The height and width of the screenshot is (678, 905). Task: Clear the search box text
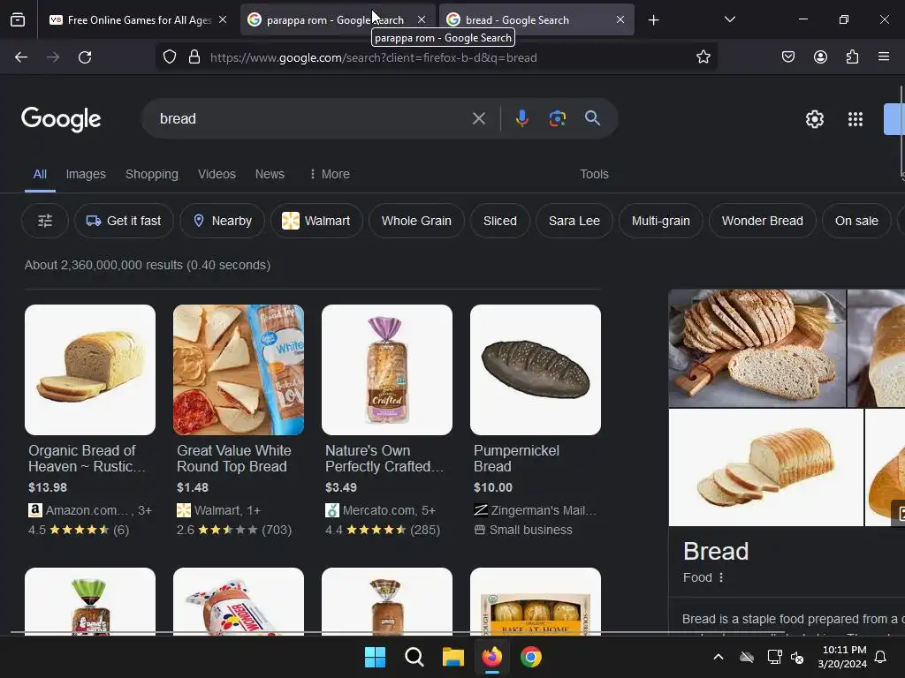pyautogui.click(x=478, y=119)
